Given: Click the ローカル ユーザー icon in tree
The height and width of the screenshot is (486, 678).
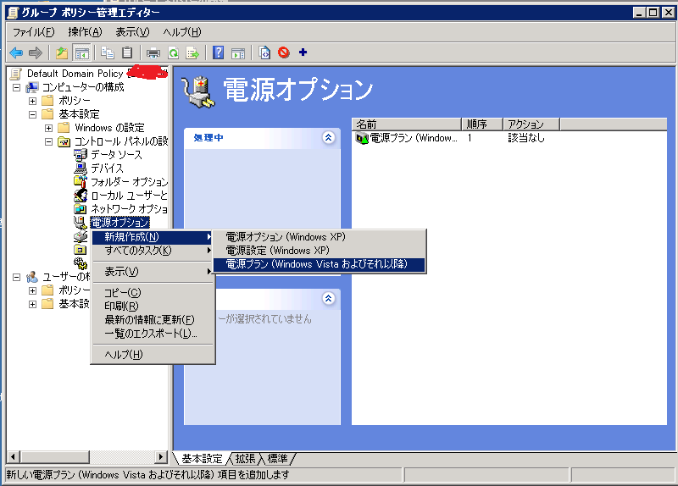Looking at the screenshot, I should [x=81, y=196].
